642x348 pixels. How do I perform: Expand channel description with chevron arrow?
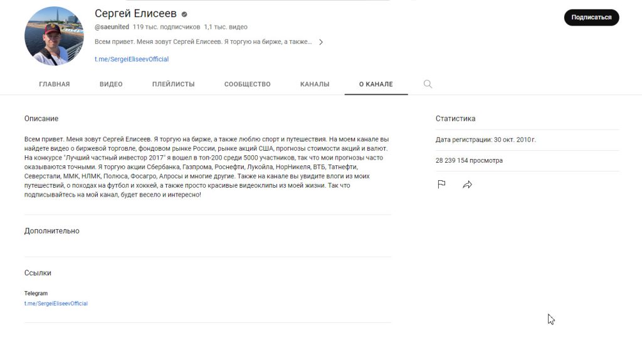(321, 42)
